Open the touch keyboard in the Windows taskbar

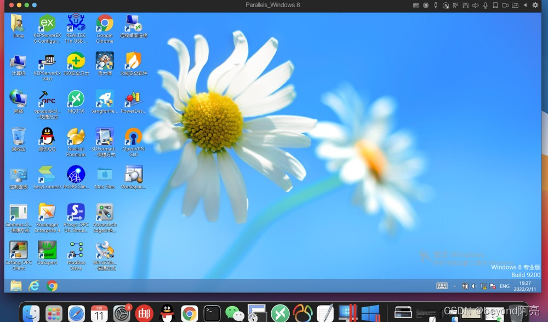[x=442, y=286]
